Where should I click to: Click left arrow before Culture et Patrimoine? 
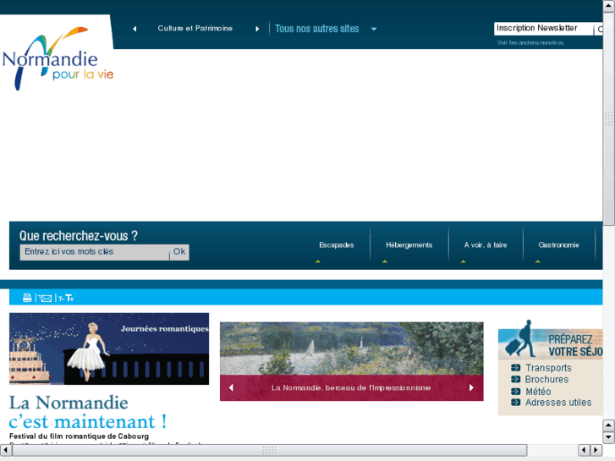pos(135,29)
